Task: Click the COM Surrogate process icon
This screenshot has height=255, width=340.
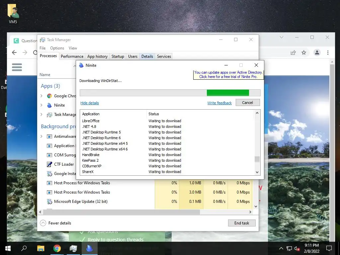Action: [49, 155]
